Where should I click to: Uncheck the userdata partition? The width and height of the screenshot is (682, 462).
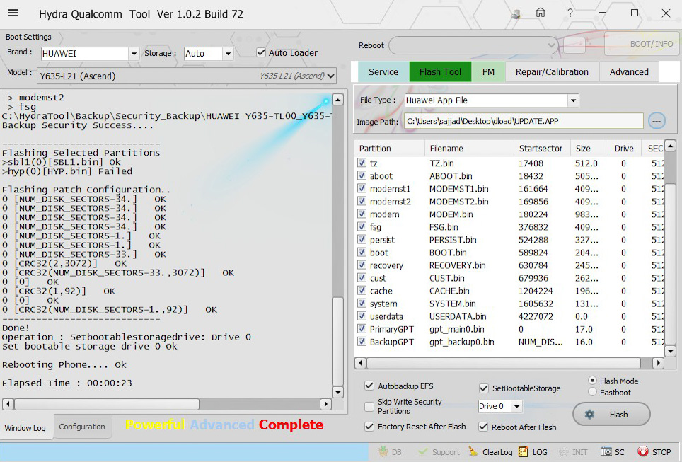pyautogui.click(x=362, y=316)
